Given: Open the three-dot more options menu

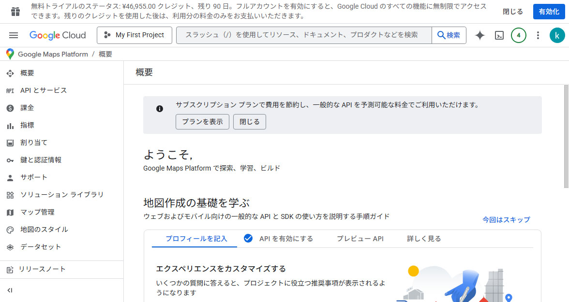Looking at the screenshot, I should pos(538,35).
